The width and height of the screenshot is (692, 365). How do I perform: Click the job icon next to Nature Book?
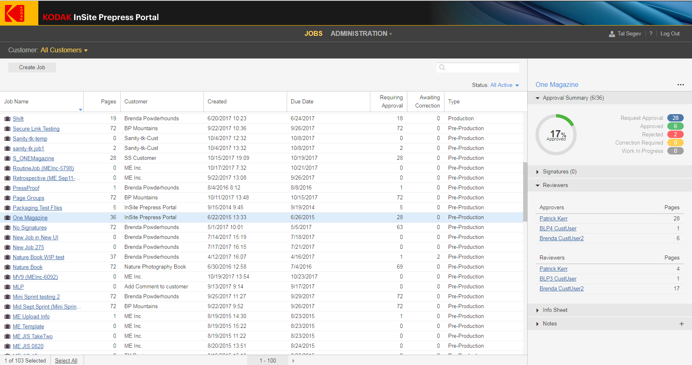(x=7, y=267)
